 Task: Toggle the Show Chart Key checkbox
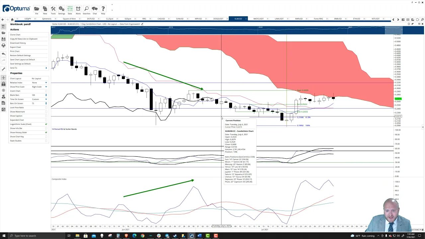click(x=46, y=136)
